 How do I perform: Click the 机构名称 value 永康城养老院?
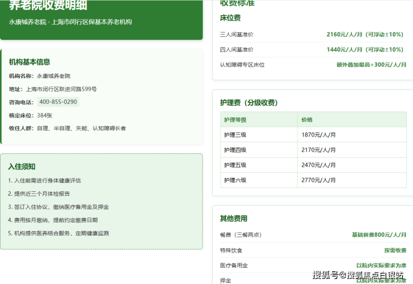pos(54,76)
